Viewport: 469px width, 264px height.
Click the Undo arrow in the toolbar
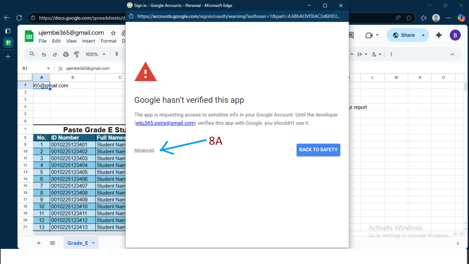44,54
